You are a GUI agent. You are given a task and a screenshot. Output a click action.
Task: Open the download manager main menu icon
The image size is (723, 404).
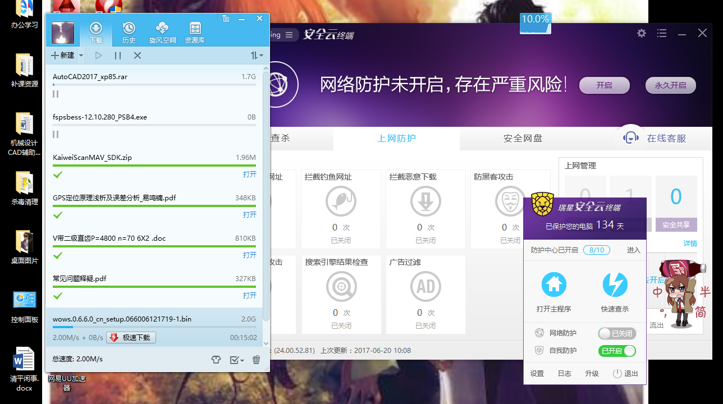point(226,19)
